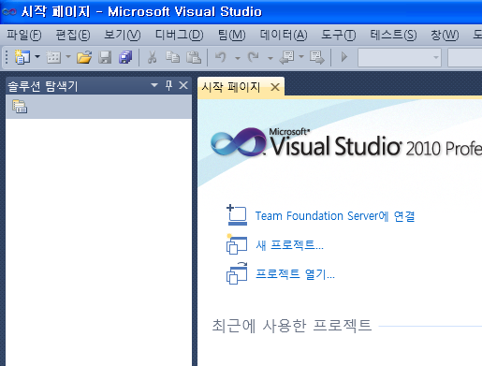This screenshot has height=366, width=482.
Task: Open the 테스트(S) menu
Action: [393, 35]
